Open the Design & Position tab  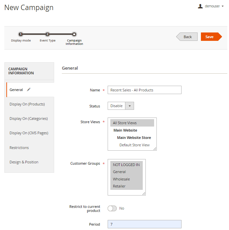[x=24, y=162]
